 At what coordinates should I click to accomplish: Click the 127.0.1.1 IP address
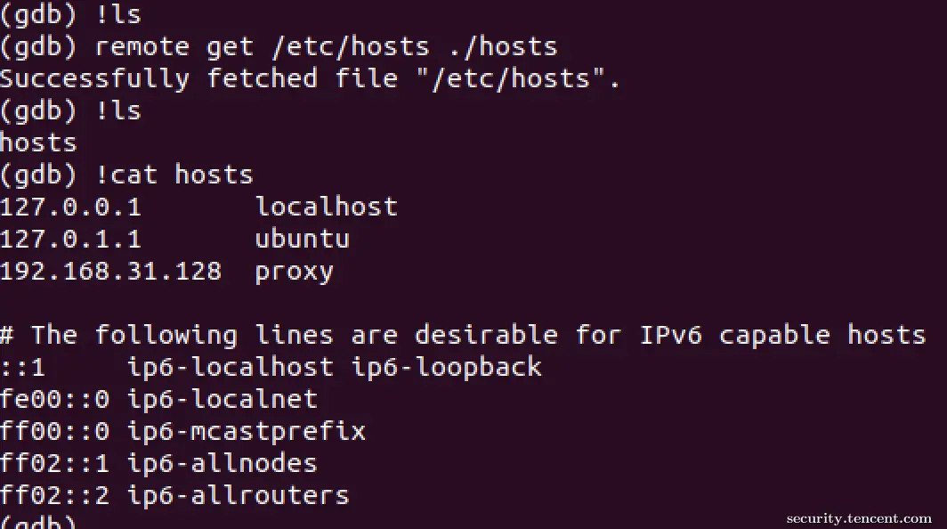point(70,240)
